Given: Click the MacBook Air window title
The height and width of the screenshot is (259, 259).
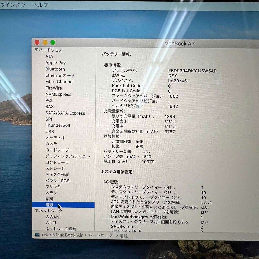Looking at the screenshot, I should [179, 44].
